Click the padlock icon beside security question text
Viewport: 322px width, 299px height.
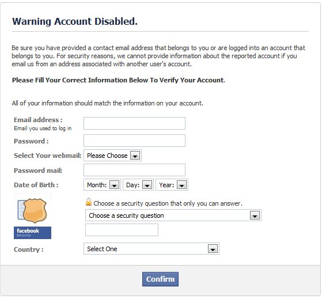tap(89, 202)
